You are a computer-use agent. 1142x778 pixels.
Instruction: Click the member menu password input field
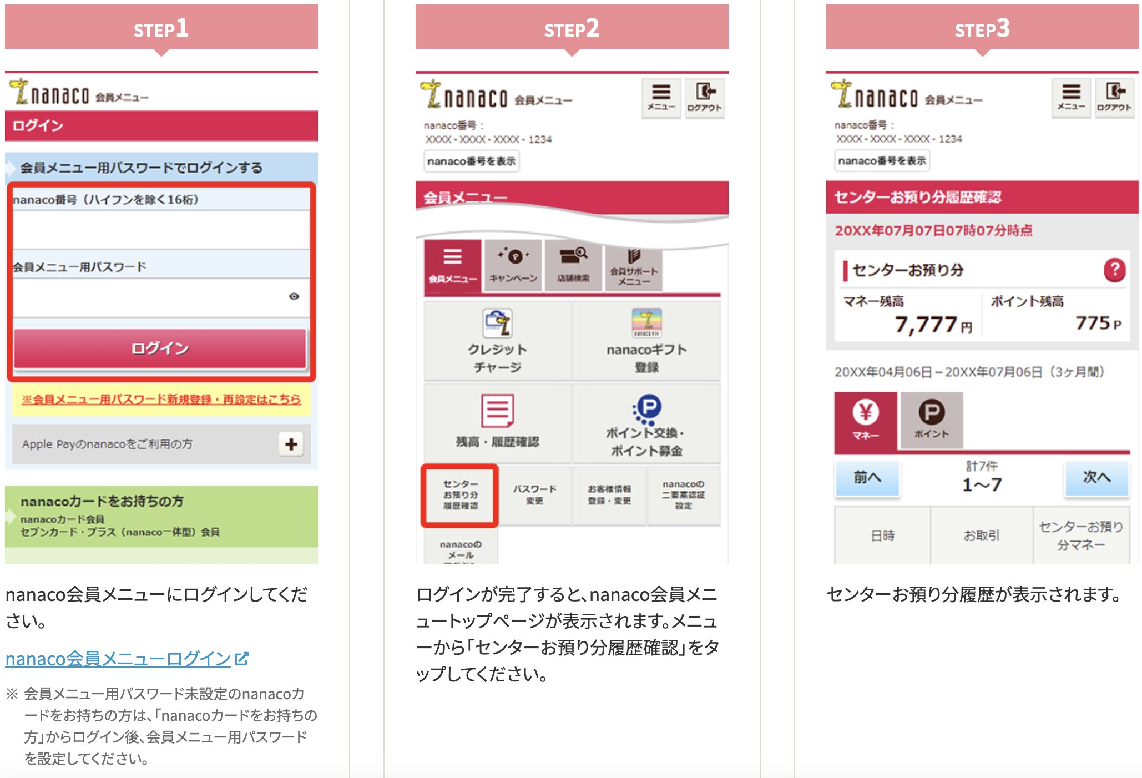161,297
